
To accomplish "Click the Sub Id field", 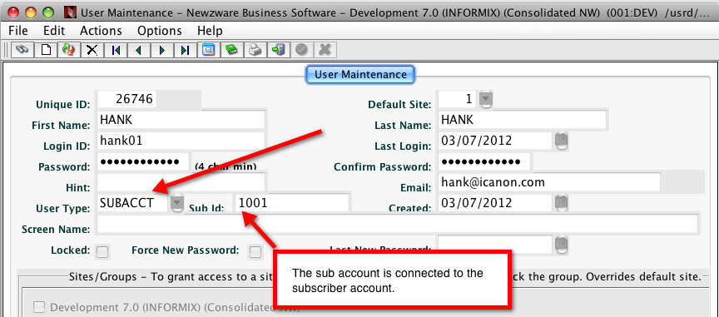I will click(x=293, y=203).
